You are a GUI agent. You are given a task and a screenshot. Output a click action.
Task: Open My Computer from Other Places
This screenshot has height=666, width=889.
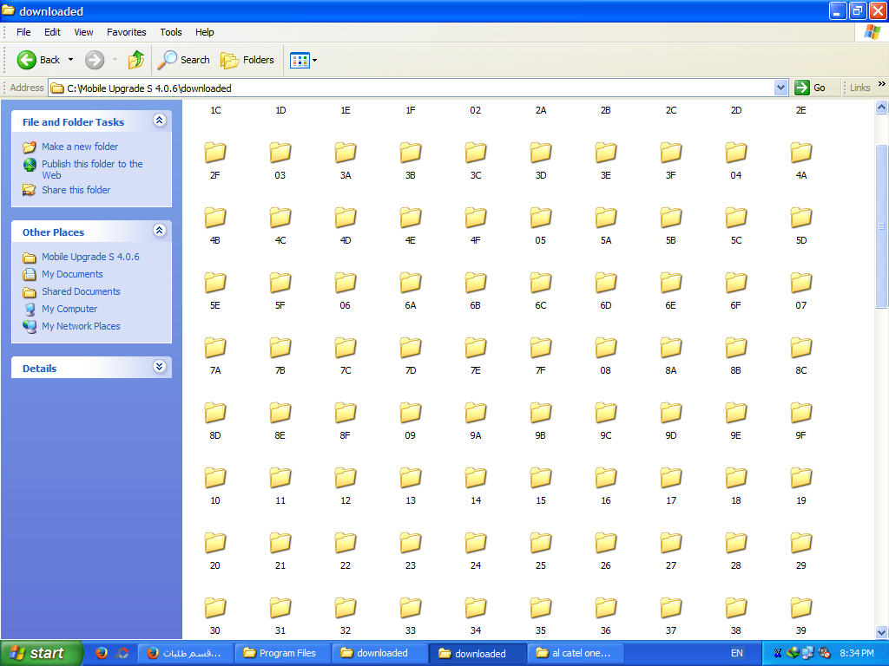click(x=69, y=309)
